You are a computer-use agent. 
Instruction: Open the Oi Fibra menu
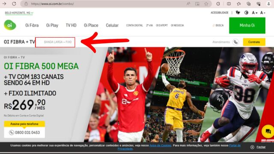tap(32, 25)
